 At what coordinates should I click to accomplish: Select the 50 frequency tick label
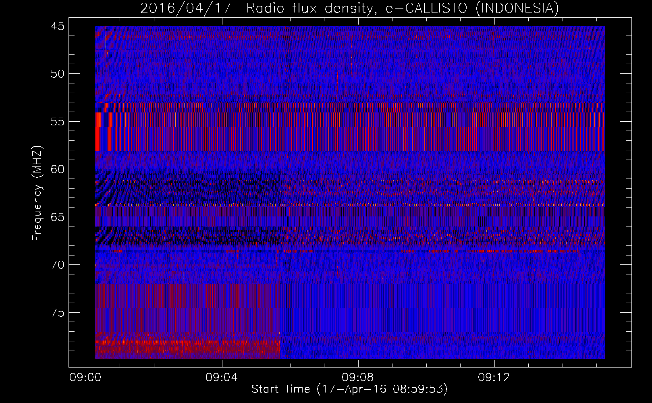tap(58, 74)
